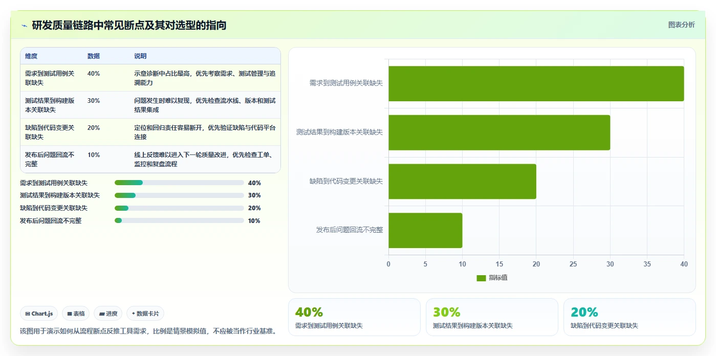716x356 pixels.
Task: Select the 数据卡片 tag chip
Action: [145, 314]
